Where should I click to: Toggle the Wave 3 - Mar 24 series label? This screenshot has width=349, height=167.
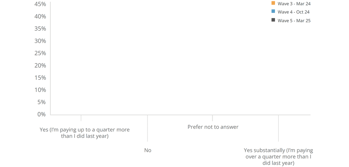(294, 4)
